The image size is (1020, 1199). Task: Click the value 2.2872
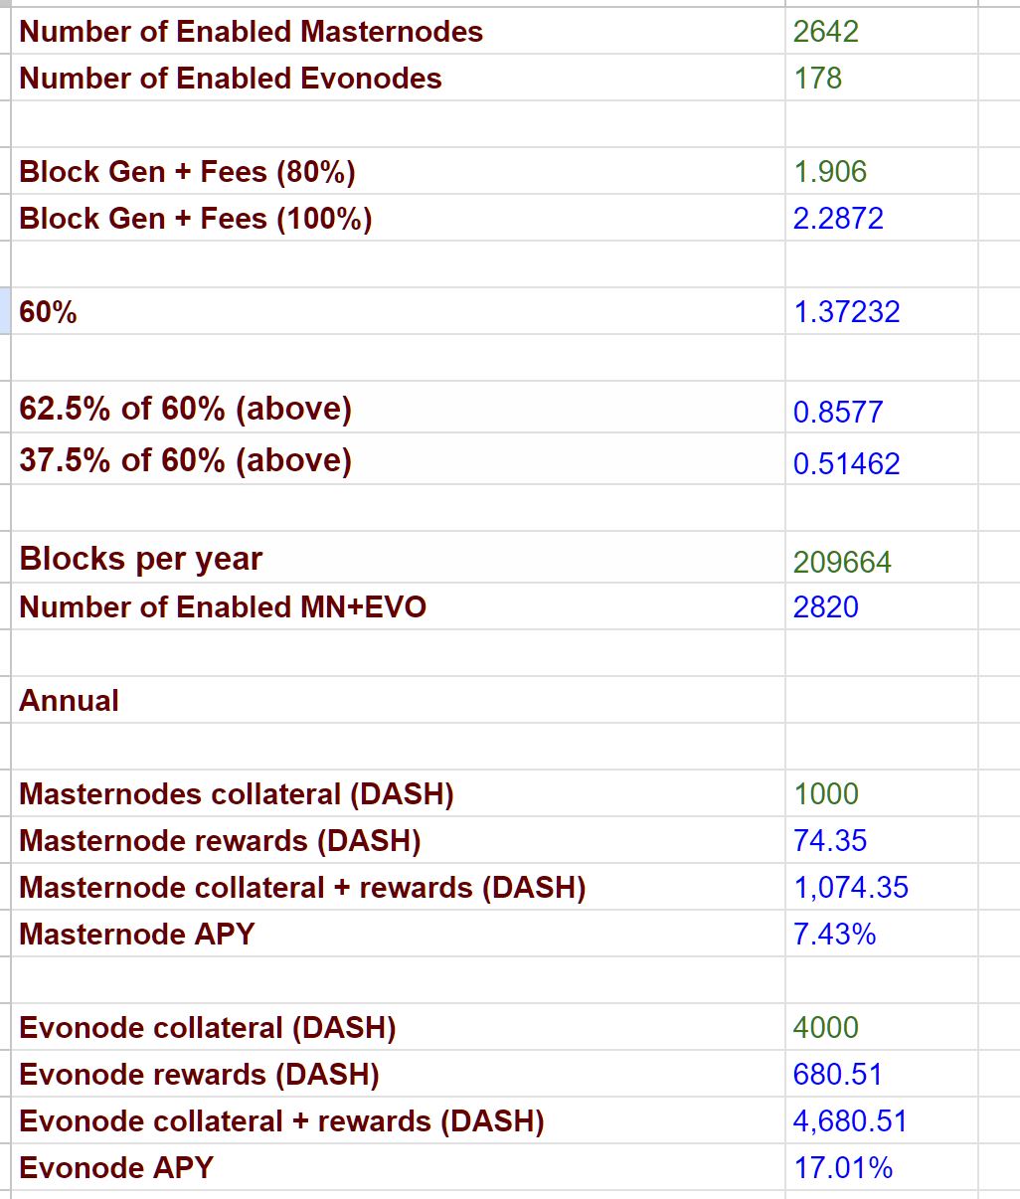[838, 219]
